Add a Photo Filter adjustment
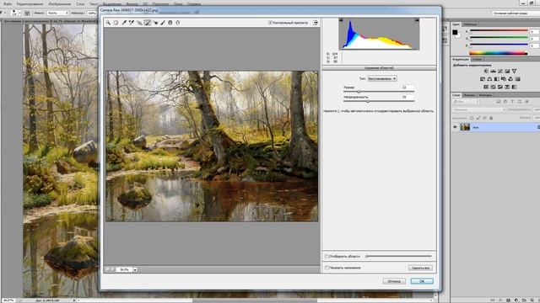This screenshot has height=303, width=540. click(x=504, y=79)
